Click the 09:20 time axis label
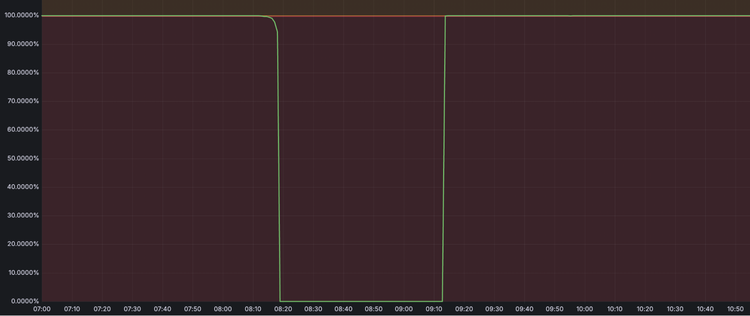750x316 pixels. coord(464,309)
